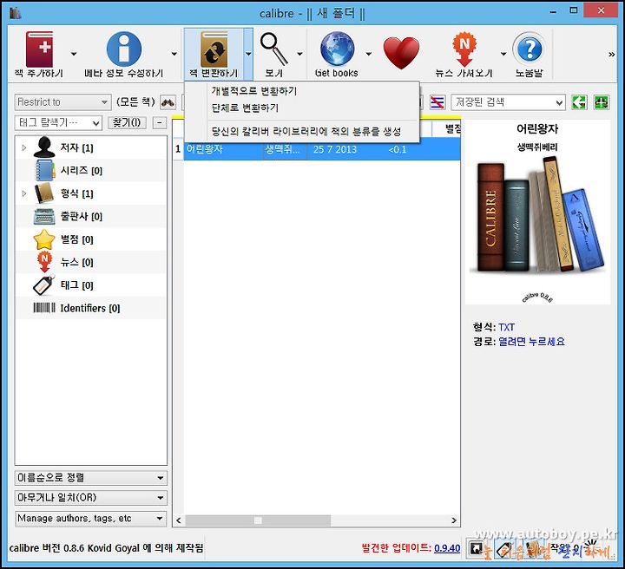Open the Edit metadata dropdown arrow
This screenshot has height=569, width=625.
(174, 54)
